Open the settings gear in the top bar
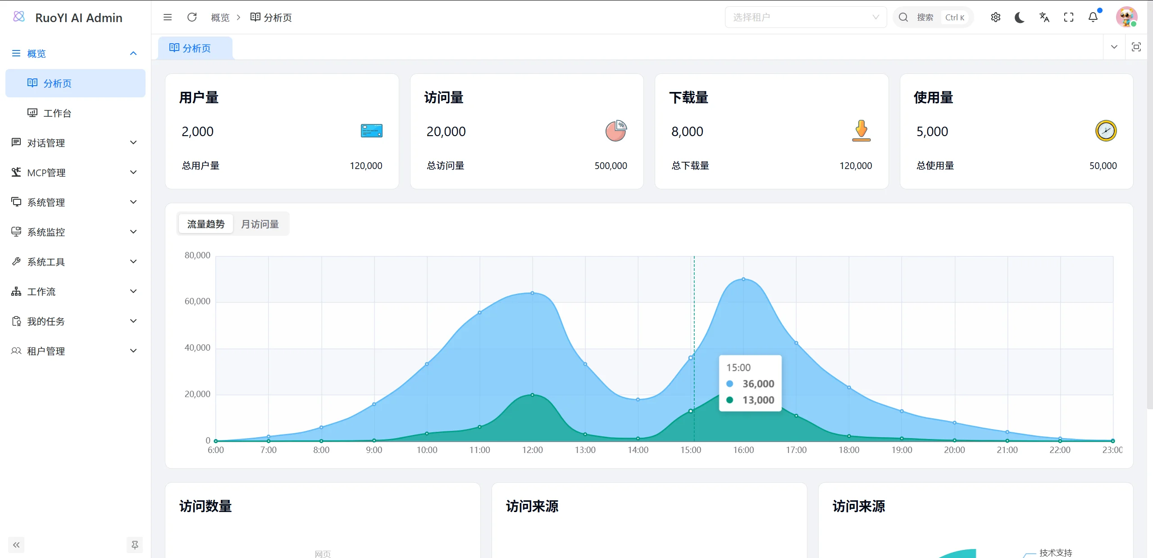This screenshot has height=558, width=1153. point(995,17)
